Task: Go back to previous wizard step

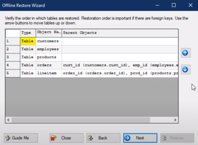Action: 103,138
